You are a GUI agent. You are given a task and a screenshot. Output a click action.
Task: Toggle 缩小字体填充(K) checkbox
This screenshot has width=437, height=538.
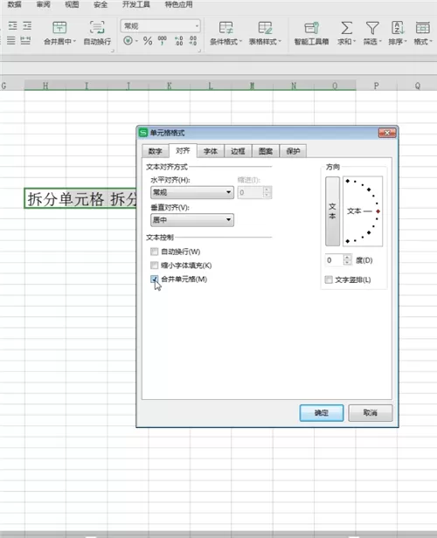pos(154,266)
